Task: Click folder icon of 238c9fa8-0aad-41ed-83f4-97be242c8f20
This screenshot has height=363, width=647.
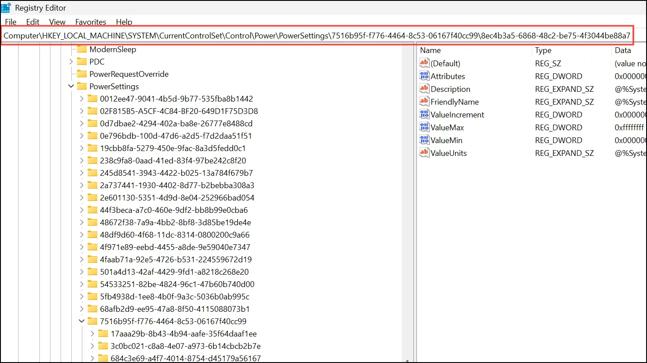Action: [92, 160]
